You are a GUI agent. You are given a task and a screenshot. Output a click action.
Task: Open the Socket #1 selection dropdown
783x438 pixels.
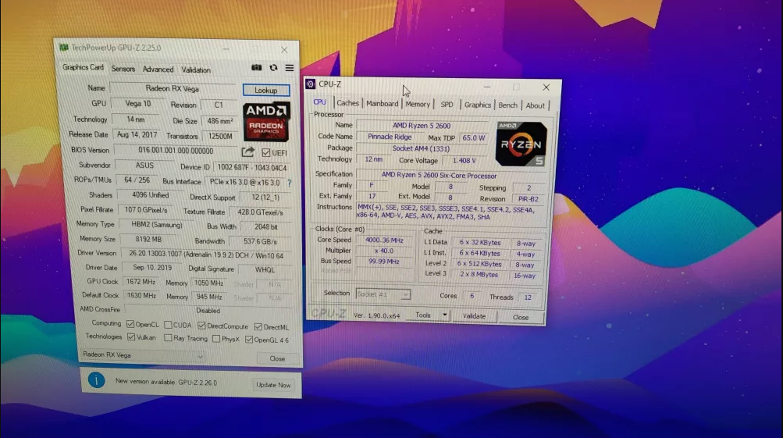pyautogui.click(x=383, y=294)
